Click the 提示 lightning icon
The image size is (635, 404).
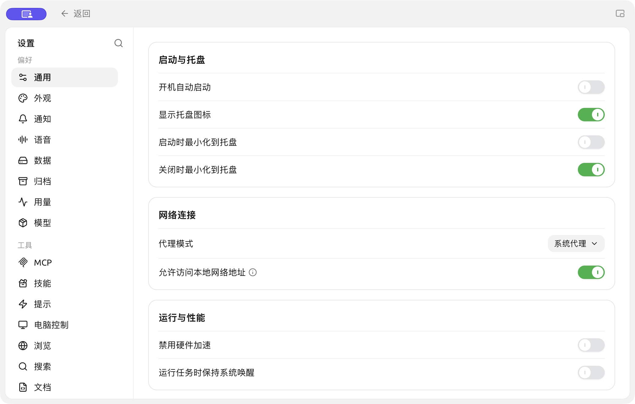(23, 304)
